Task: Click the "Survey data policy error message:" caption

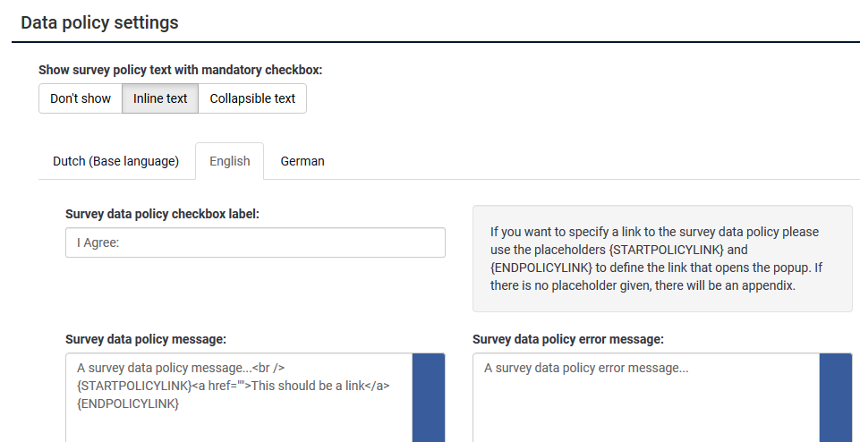Action: click(x=567, y=339)
